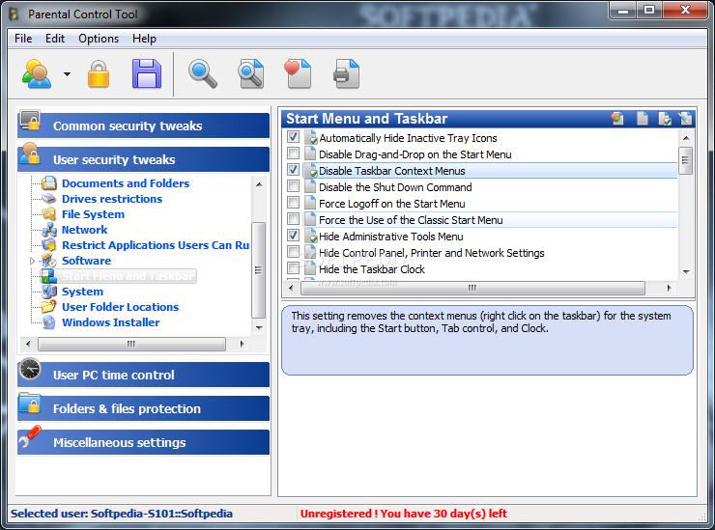Uncheck Disable Taskbar Context Menus

[293, 170]
